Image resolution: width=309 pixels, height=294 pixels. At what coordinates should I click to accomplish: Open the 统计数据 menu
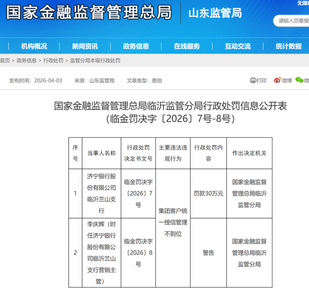(x=289, y=46)
